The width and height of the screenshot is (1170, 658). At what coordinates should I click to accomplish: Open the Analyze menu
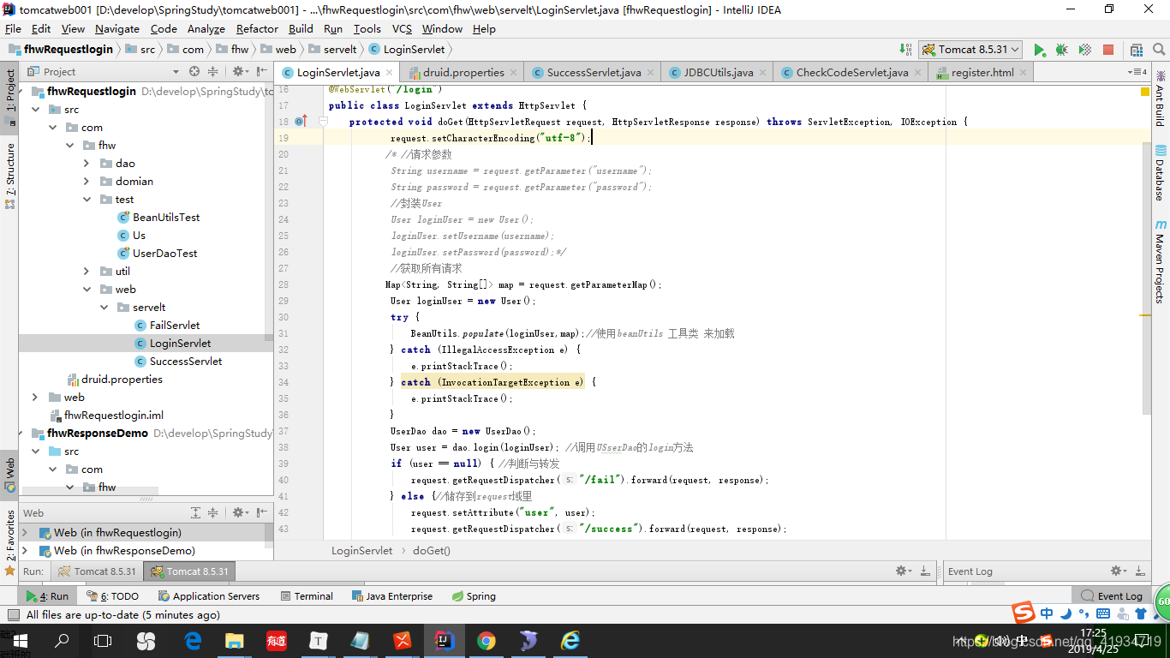(x=206, y=28)
